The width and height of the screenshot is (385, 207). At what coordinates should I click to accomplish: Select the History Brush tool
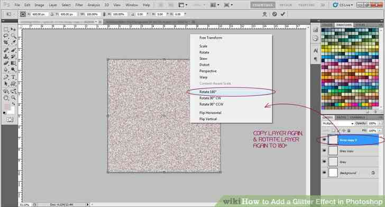coord(13,57)
